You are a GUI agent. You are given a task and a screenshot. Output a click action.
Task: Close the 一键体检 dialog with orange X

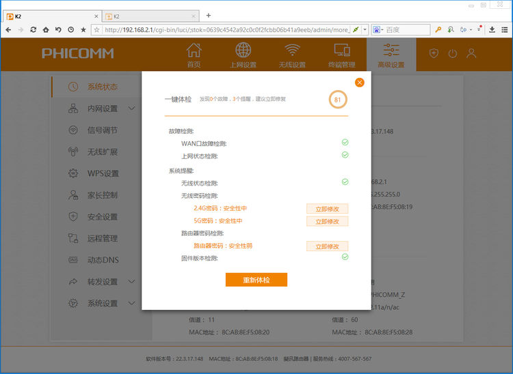360,83
